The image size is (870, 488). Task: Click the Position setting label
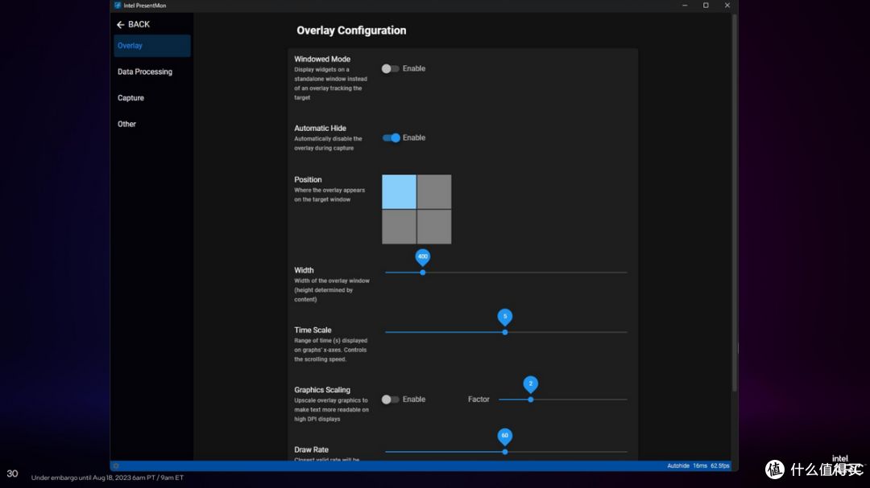point(308,180)
